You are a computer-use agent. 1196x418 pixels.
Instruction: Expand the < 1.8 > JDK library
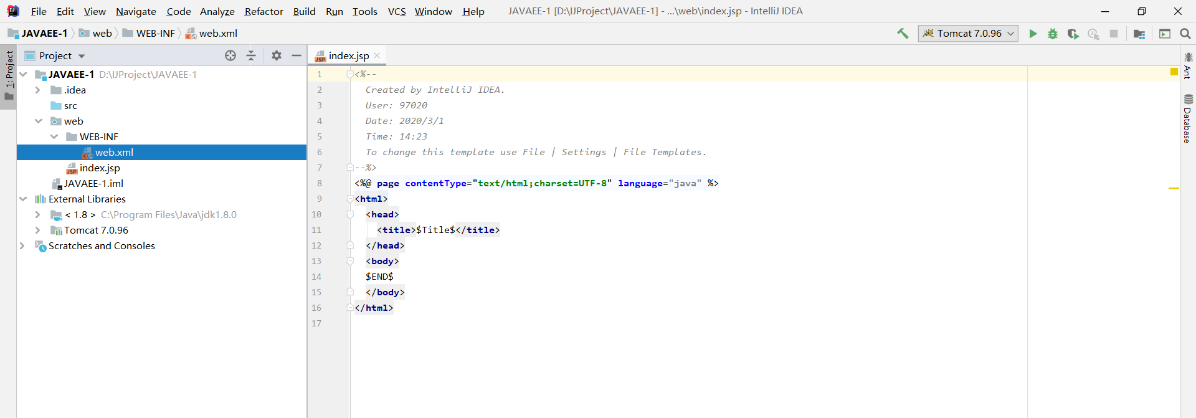38,214
